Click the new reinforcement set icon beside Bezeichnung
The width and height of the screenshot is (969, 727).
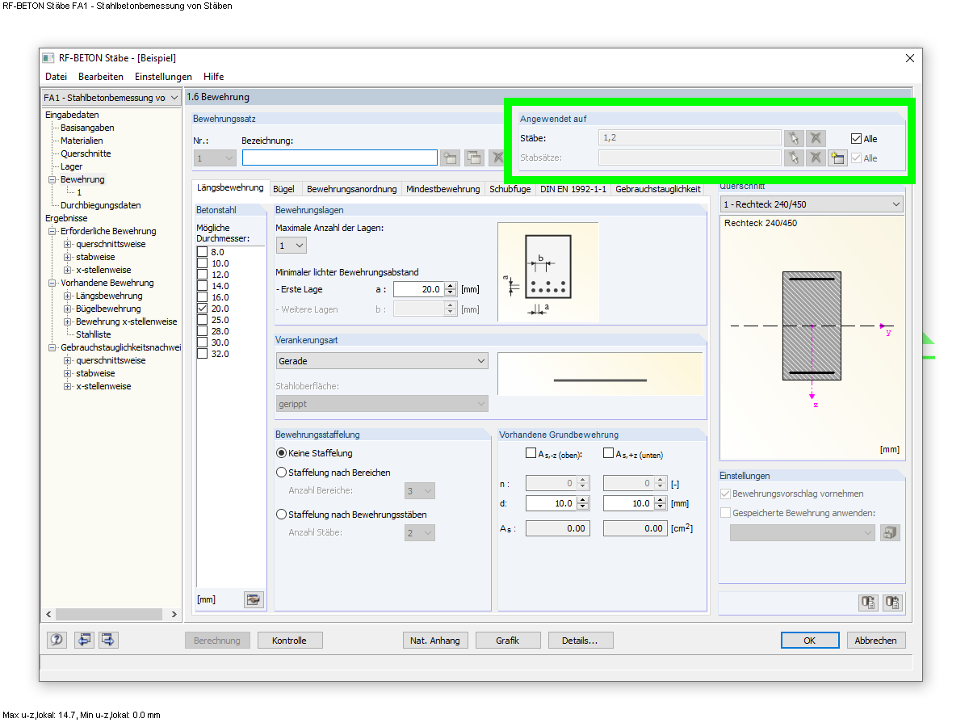tap(450, 158)
